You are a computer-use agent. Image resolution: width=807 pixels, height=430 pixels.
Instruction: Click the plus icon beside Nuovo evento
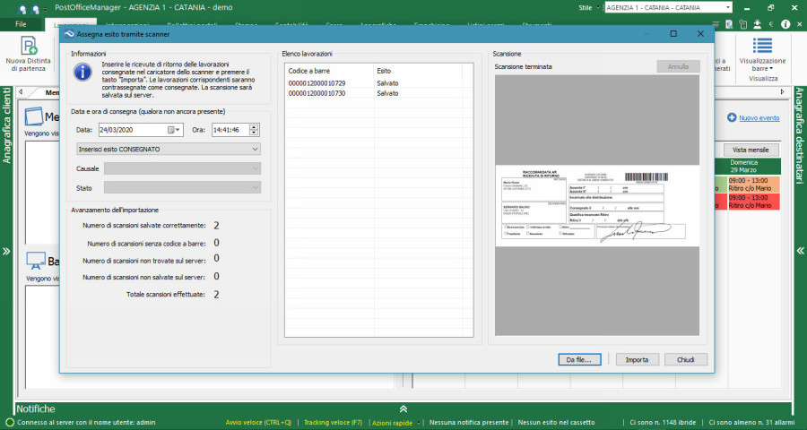(732, 117)
